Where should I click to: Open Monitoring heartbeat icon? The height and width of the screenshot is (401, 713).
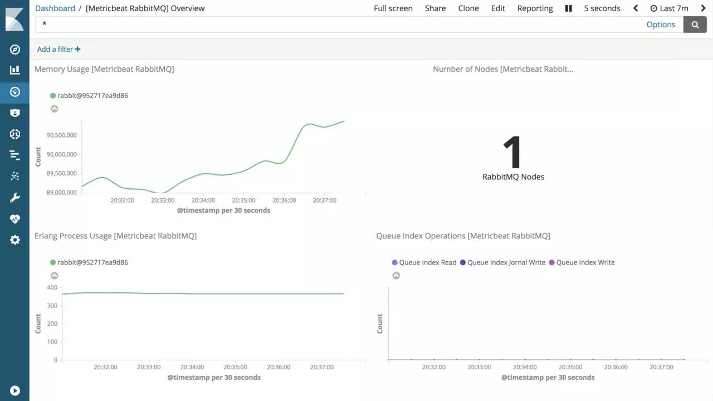click(15, 219)
